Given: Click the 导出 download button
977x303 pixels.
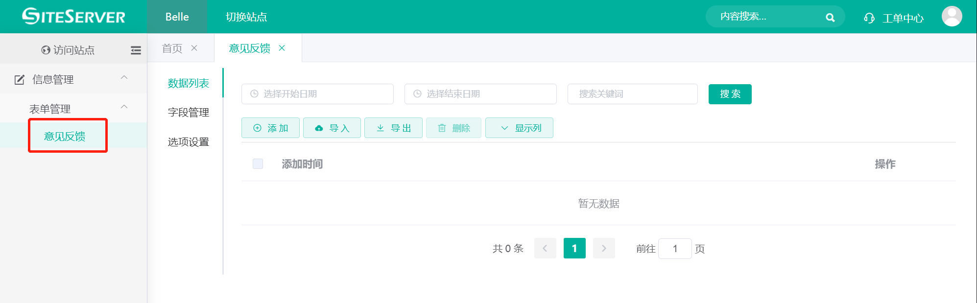Looking at the screenshot, I should (x=393, y=128).
